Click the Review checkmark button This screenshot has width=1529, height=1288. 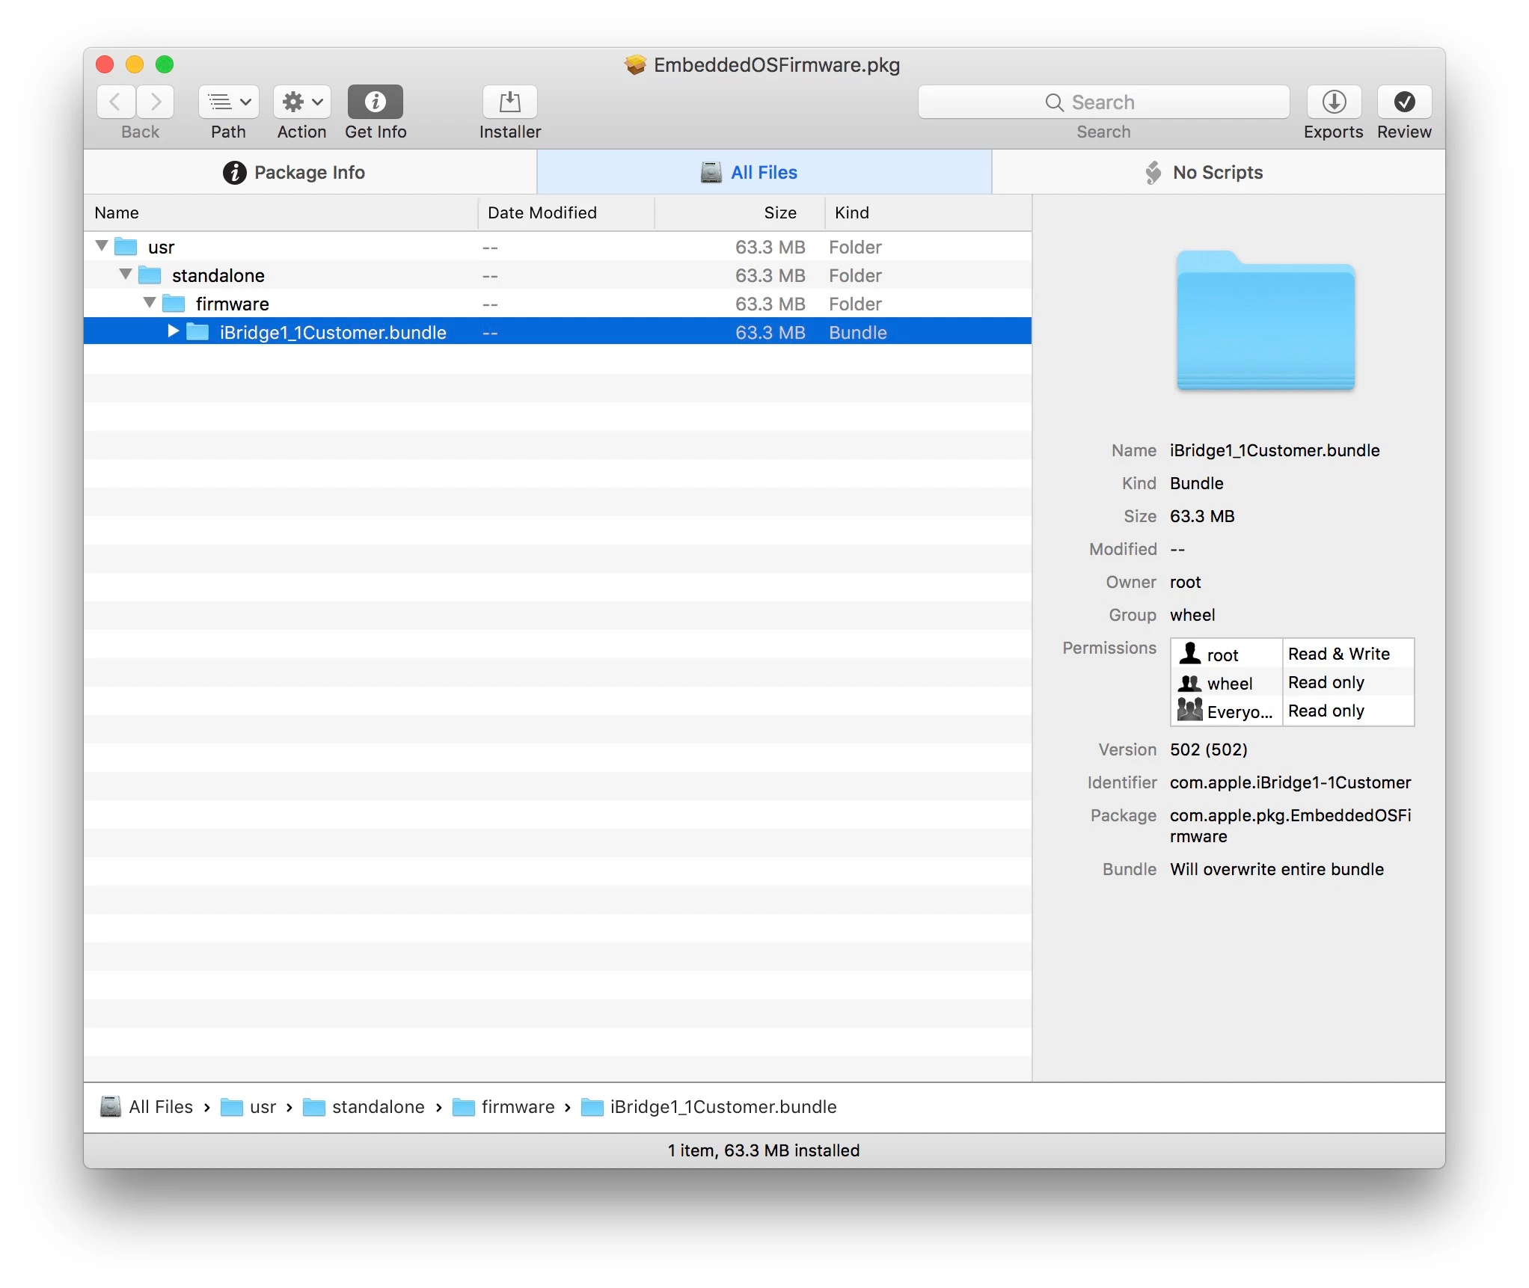(x=1405, y=102)
